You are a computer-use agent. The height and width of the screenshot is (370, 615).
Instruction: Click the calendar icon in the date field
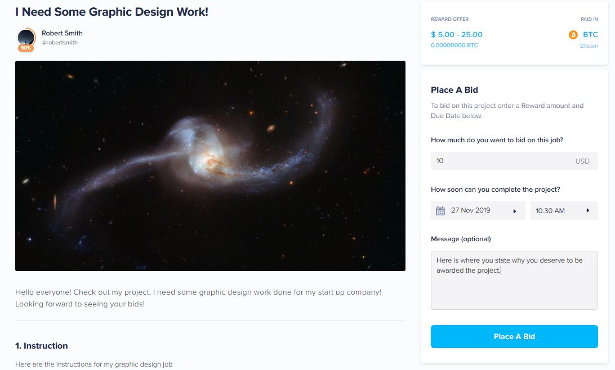tap(440, 211)
